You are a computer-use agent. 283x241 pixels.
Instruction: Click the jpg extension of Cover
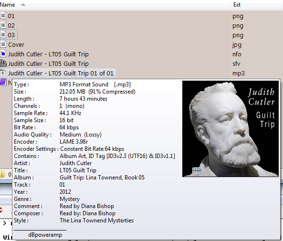(x=237, y=45)
